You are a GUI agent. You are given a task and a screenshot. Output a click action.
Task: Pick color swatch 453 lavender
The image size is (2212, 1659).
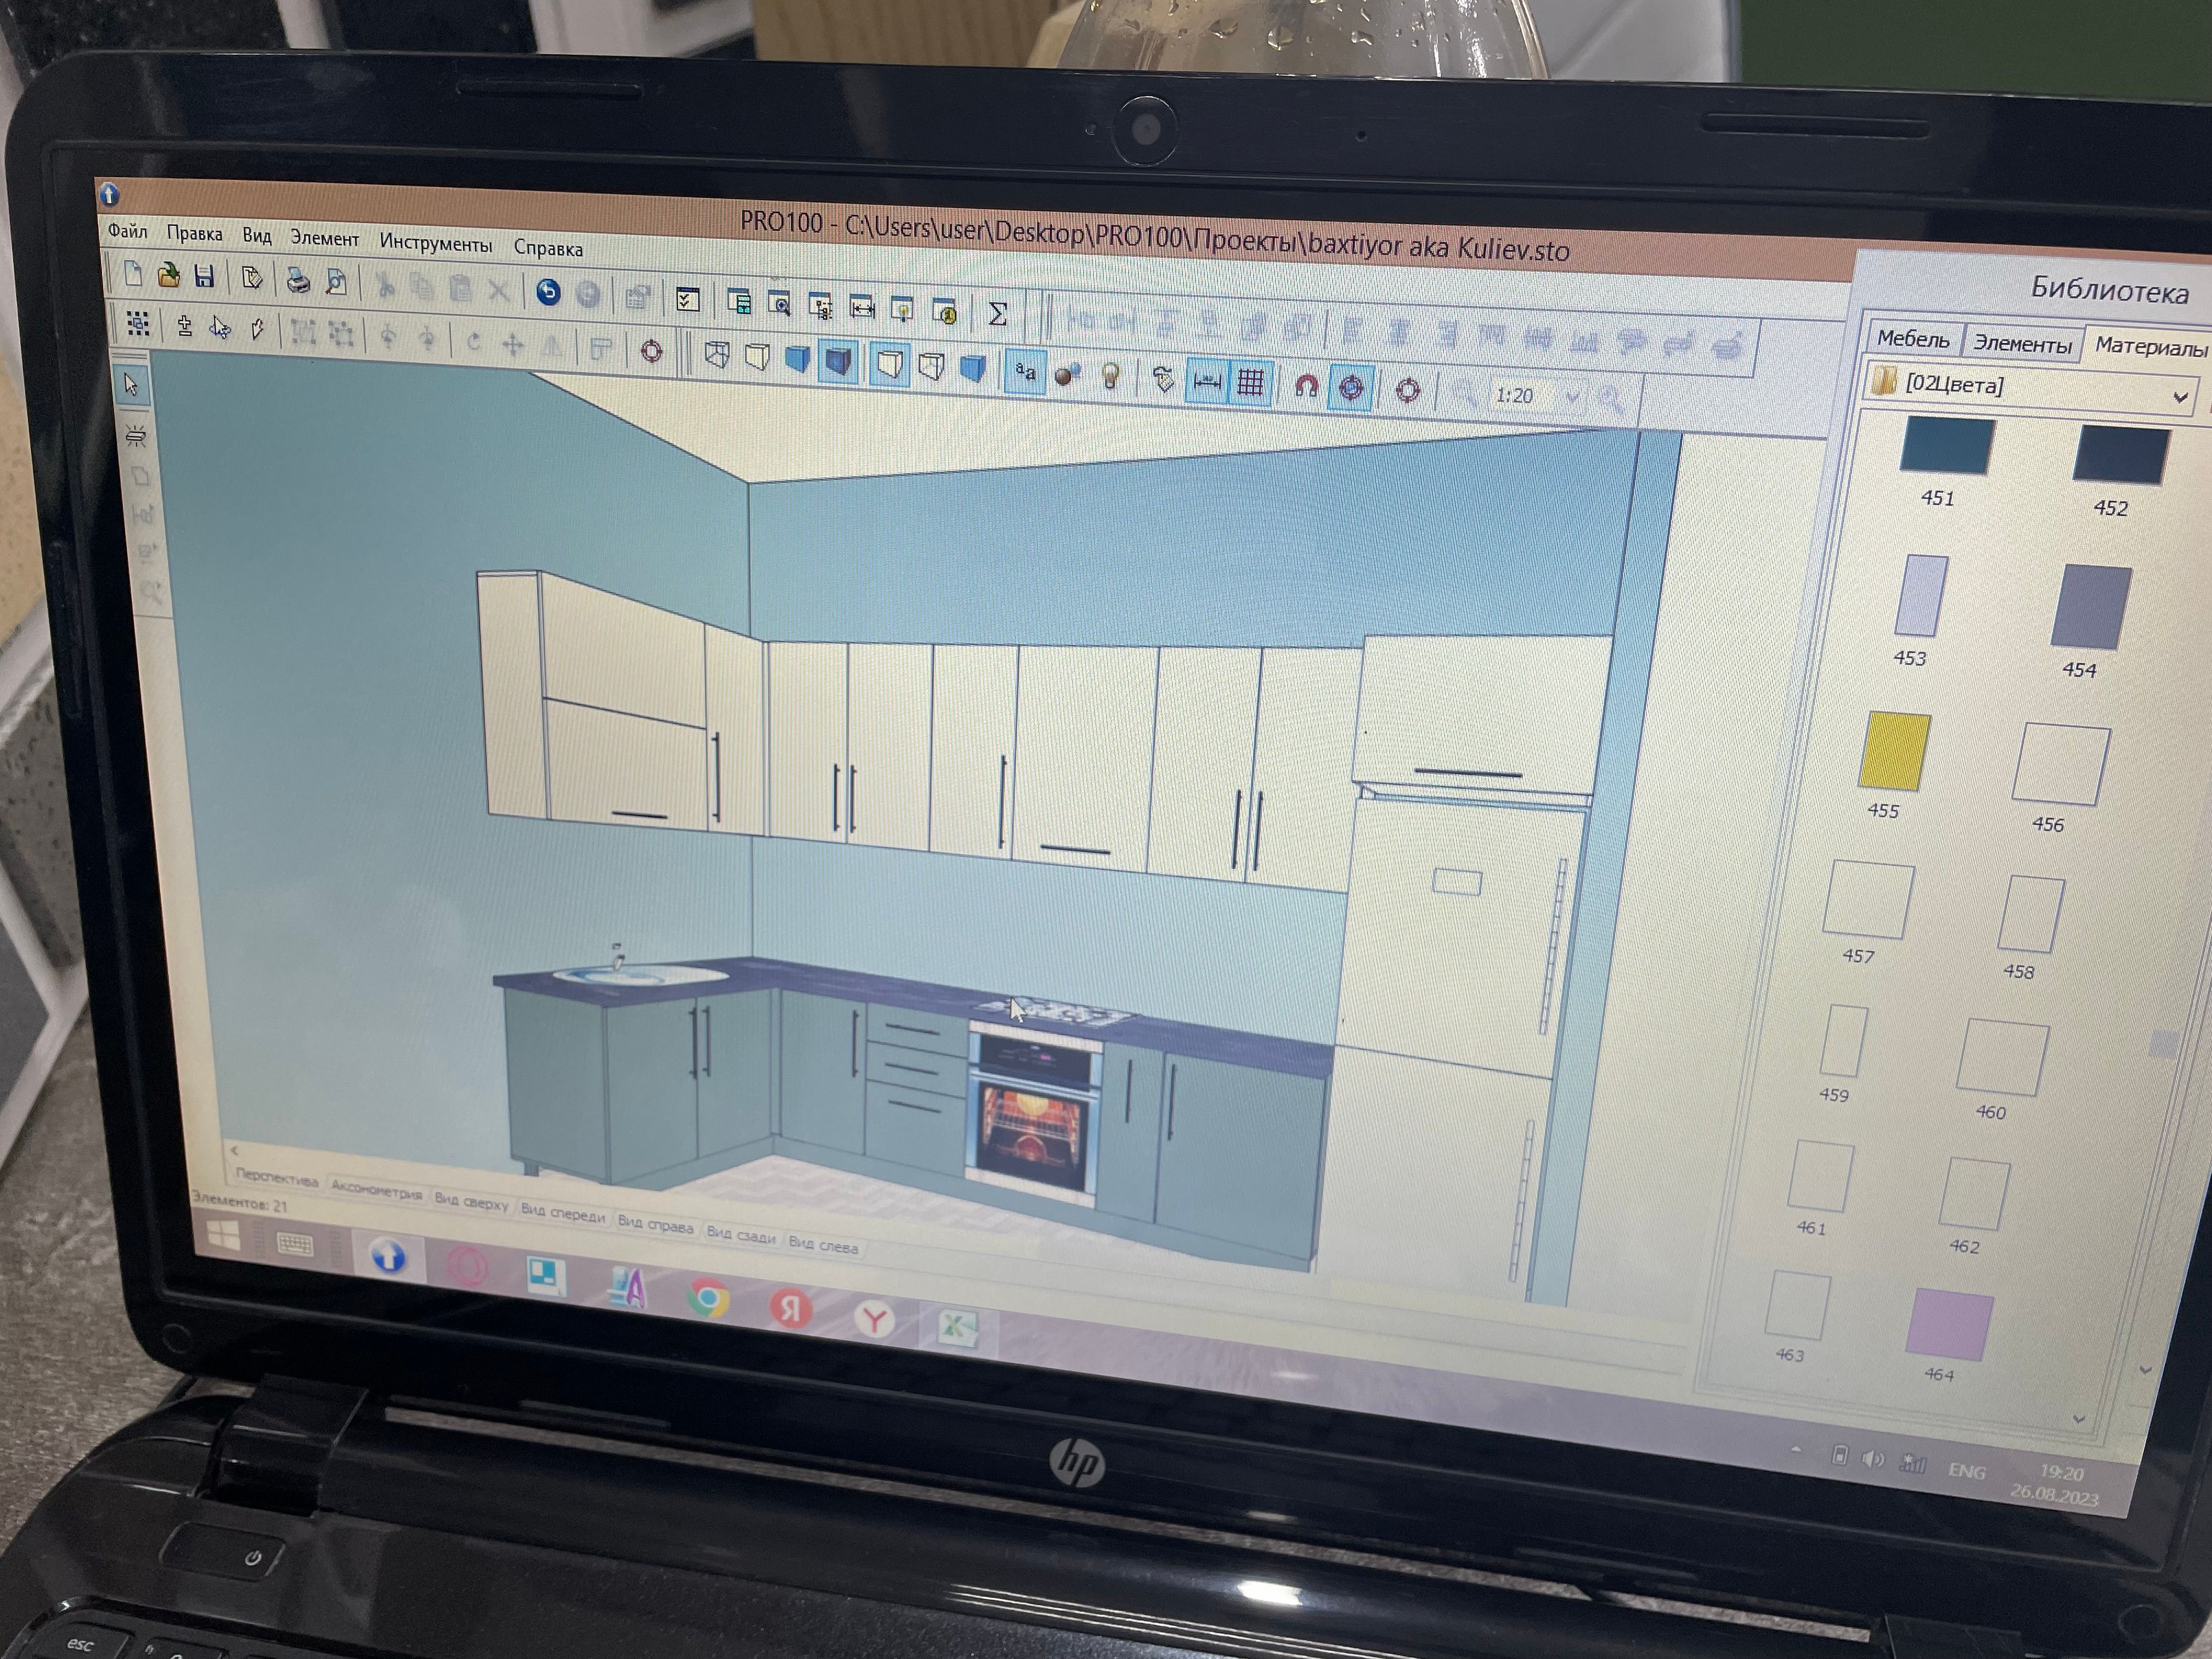1921,596
